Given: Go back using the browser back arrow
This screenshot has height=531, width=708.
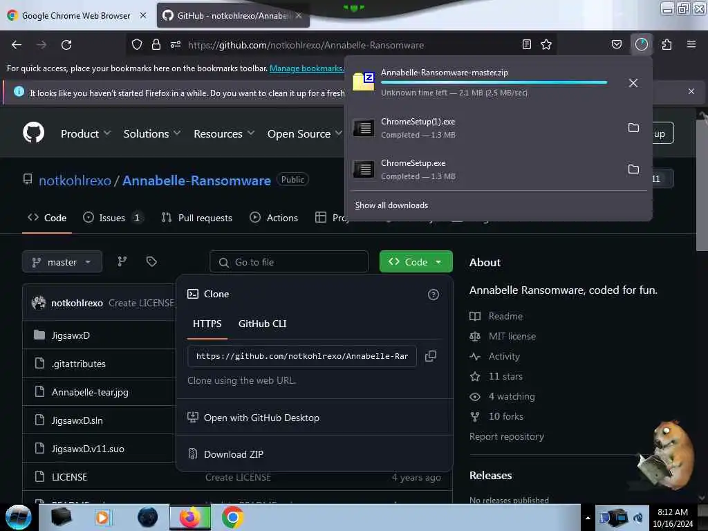Looking at the screenshot, I should (x=17, y=45).
